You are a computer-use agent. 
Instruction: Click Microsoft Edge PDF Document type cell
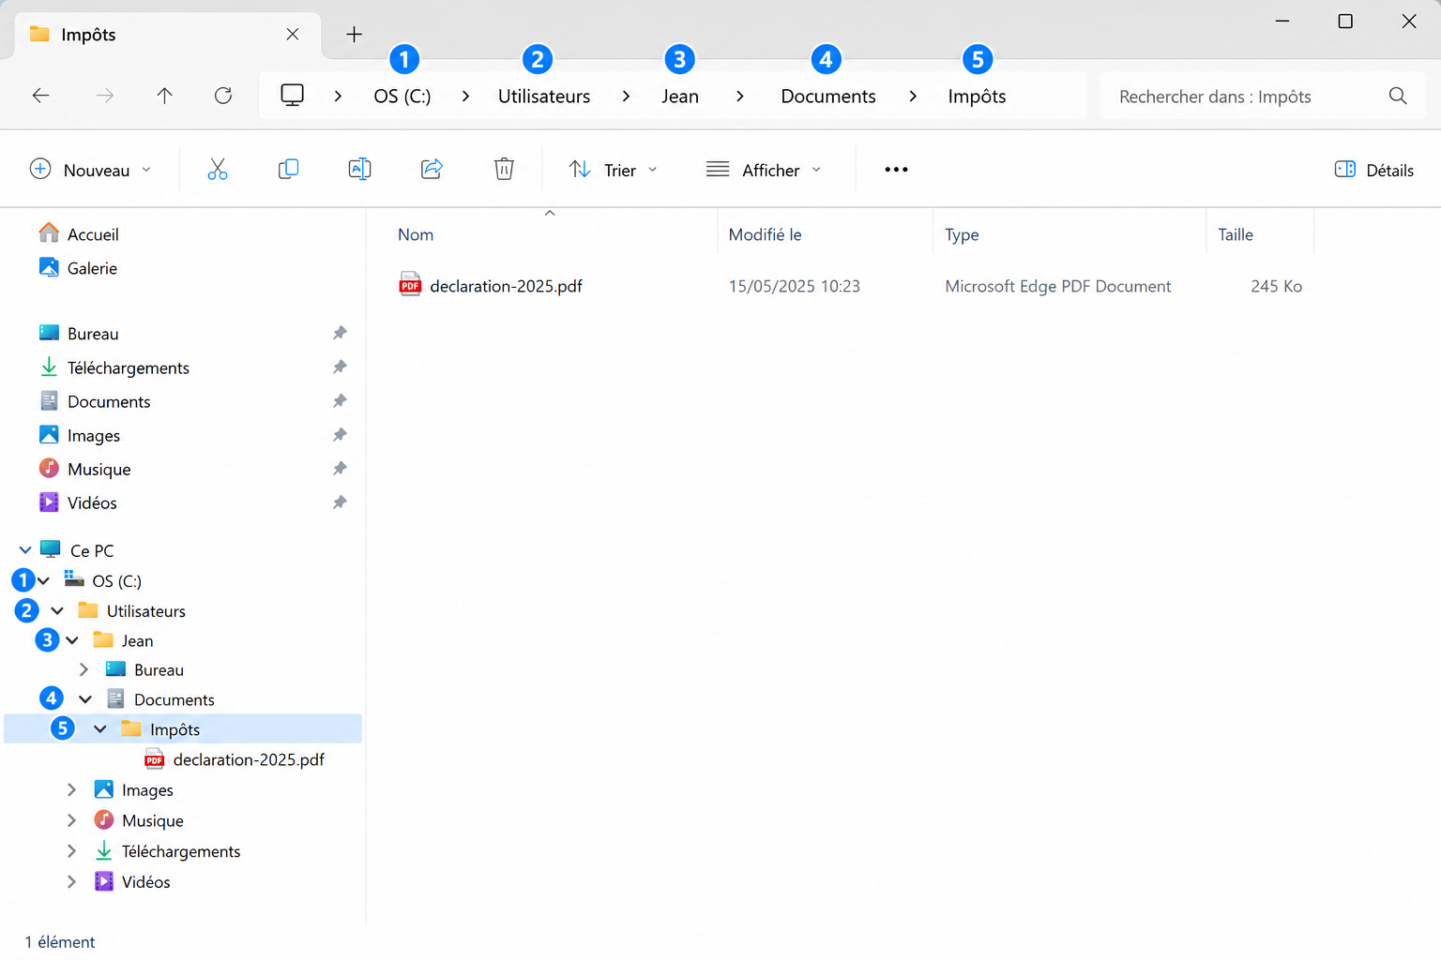(1058, 286)
